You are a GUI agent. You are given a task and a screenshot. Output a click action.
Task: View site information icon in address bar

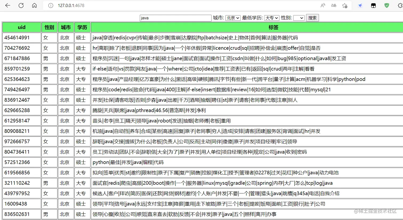(x=51, y=5)
